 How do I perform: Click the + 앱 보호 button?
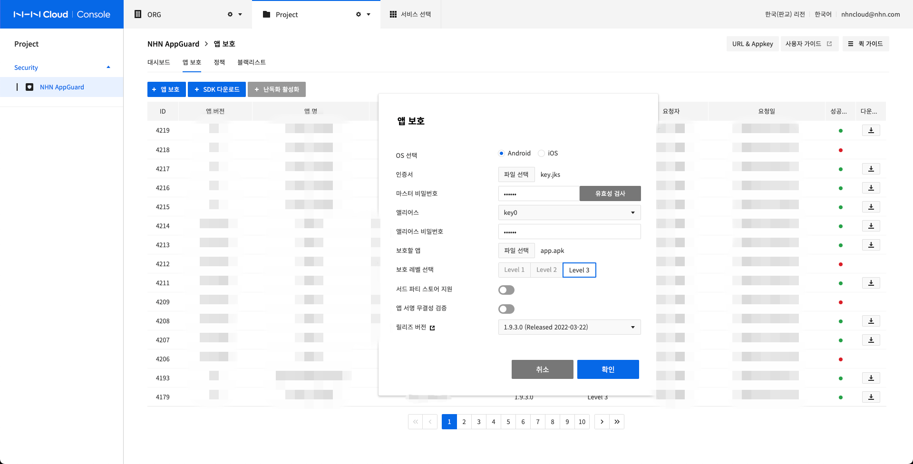click(166, 89)
